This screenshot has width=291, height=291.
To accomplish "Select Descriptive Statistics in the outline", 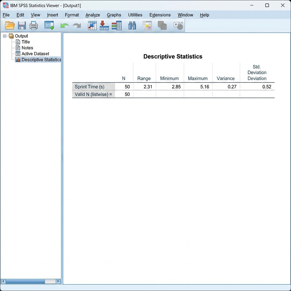I will click(x=41, y=60).
